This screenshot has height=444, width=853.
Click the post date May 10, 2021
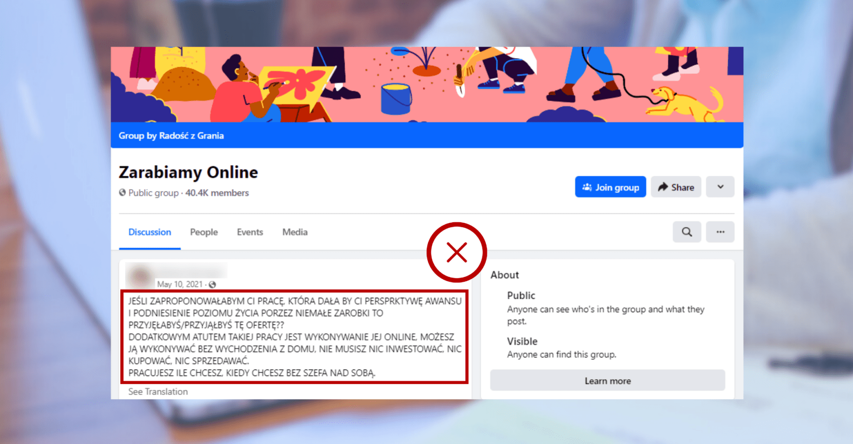(x=179, y=284)
